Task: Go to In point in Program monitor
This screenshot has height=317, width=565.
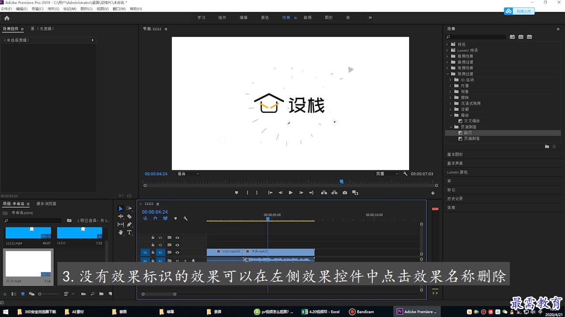Action: pyautogui.click(x=270, y=192)
